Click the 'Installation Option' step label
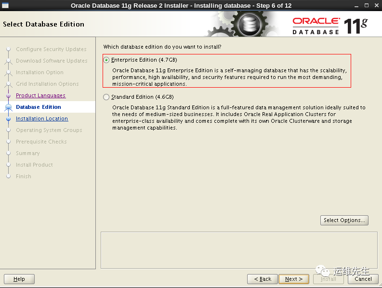382x288 pixels. (40, 72)
